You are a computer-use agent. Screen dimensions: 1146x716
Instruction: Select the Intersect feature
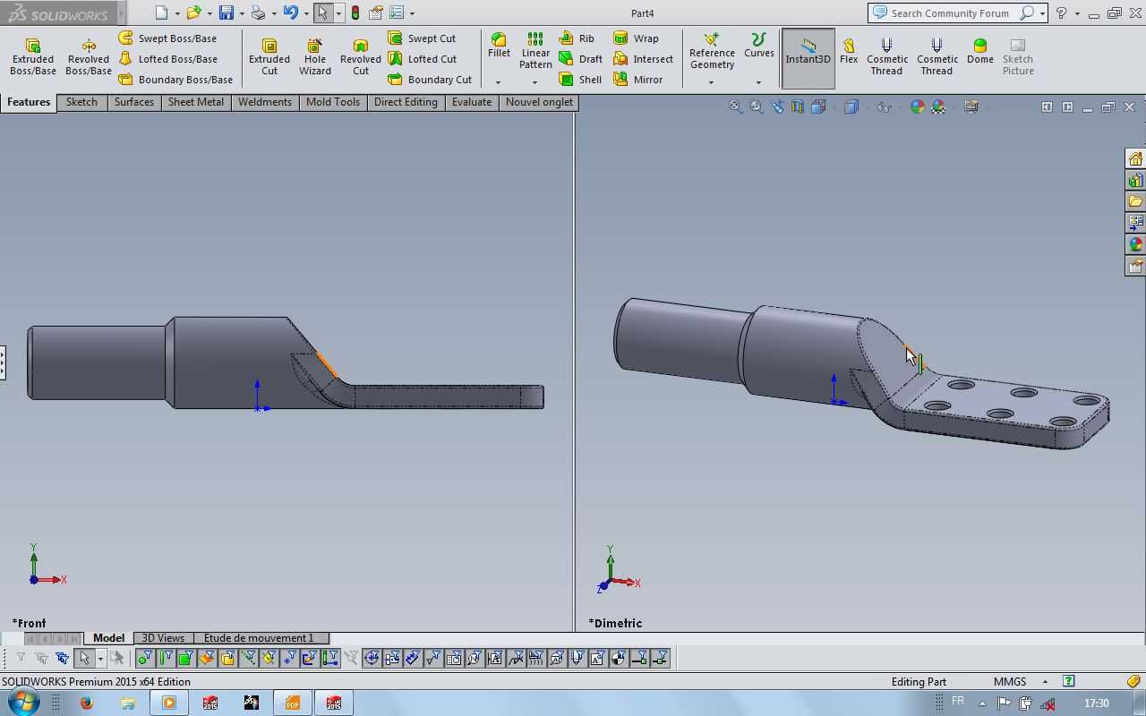click(643, 59)
